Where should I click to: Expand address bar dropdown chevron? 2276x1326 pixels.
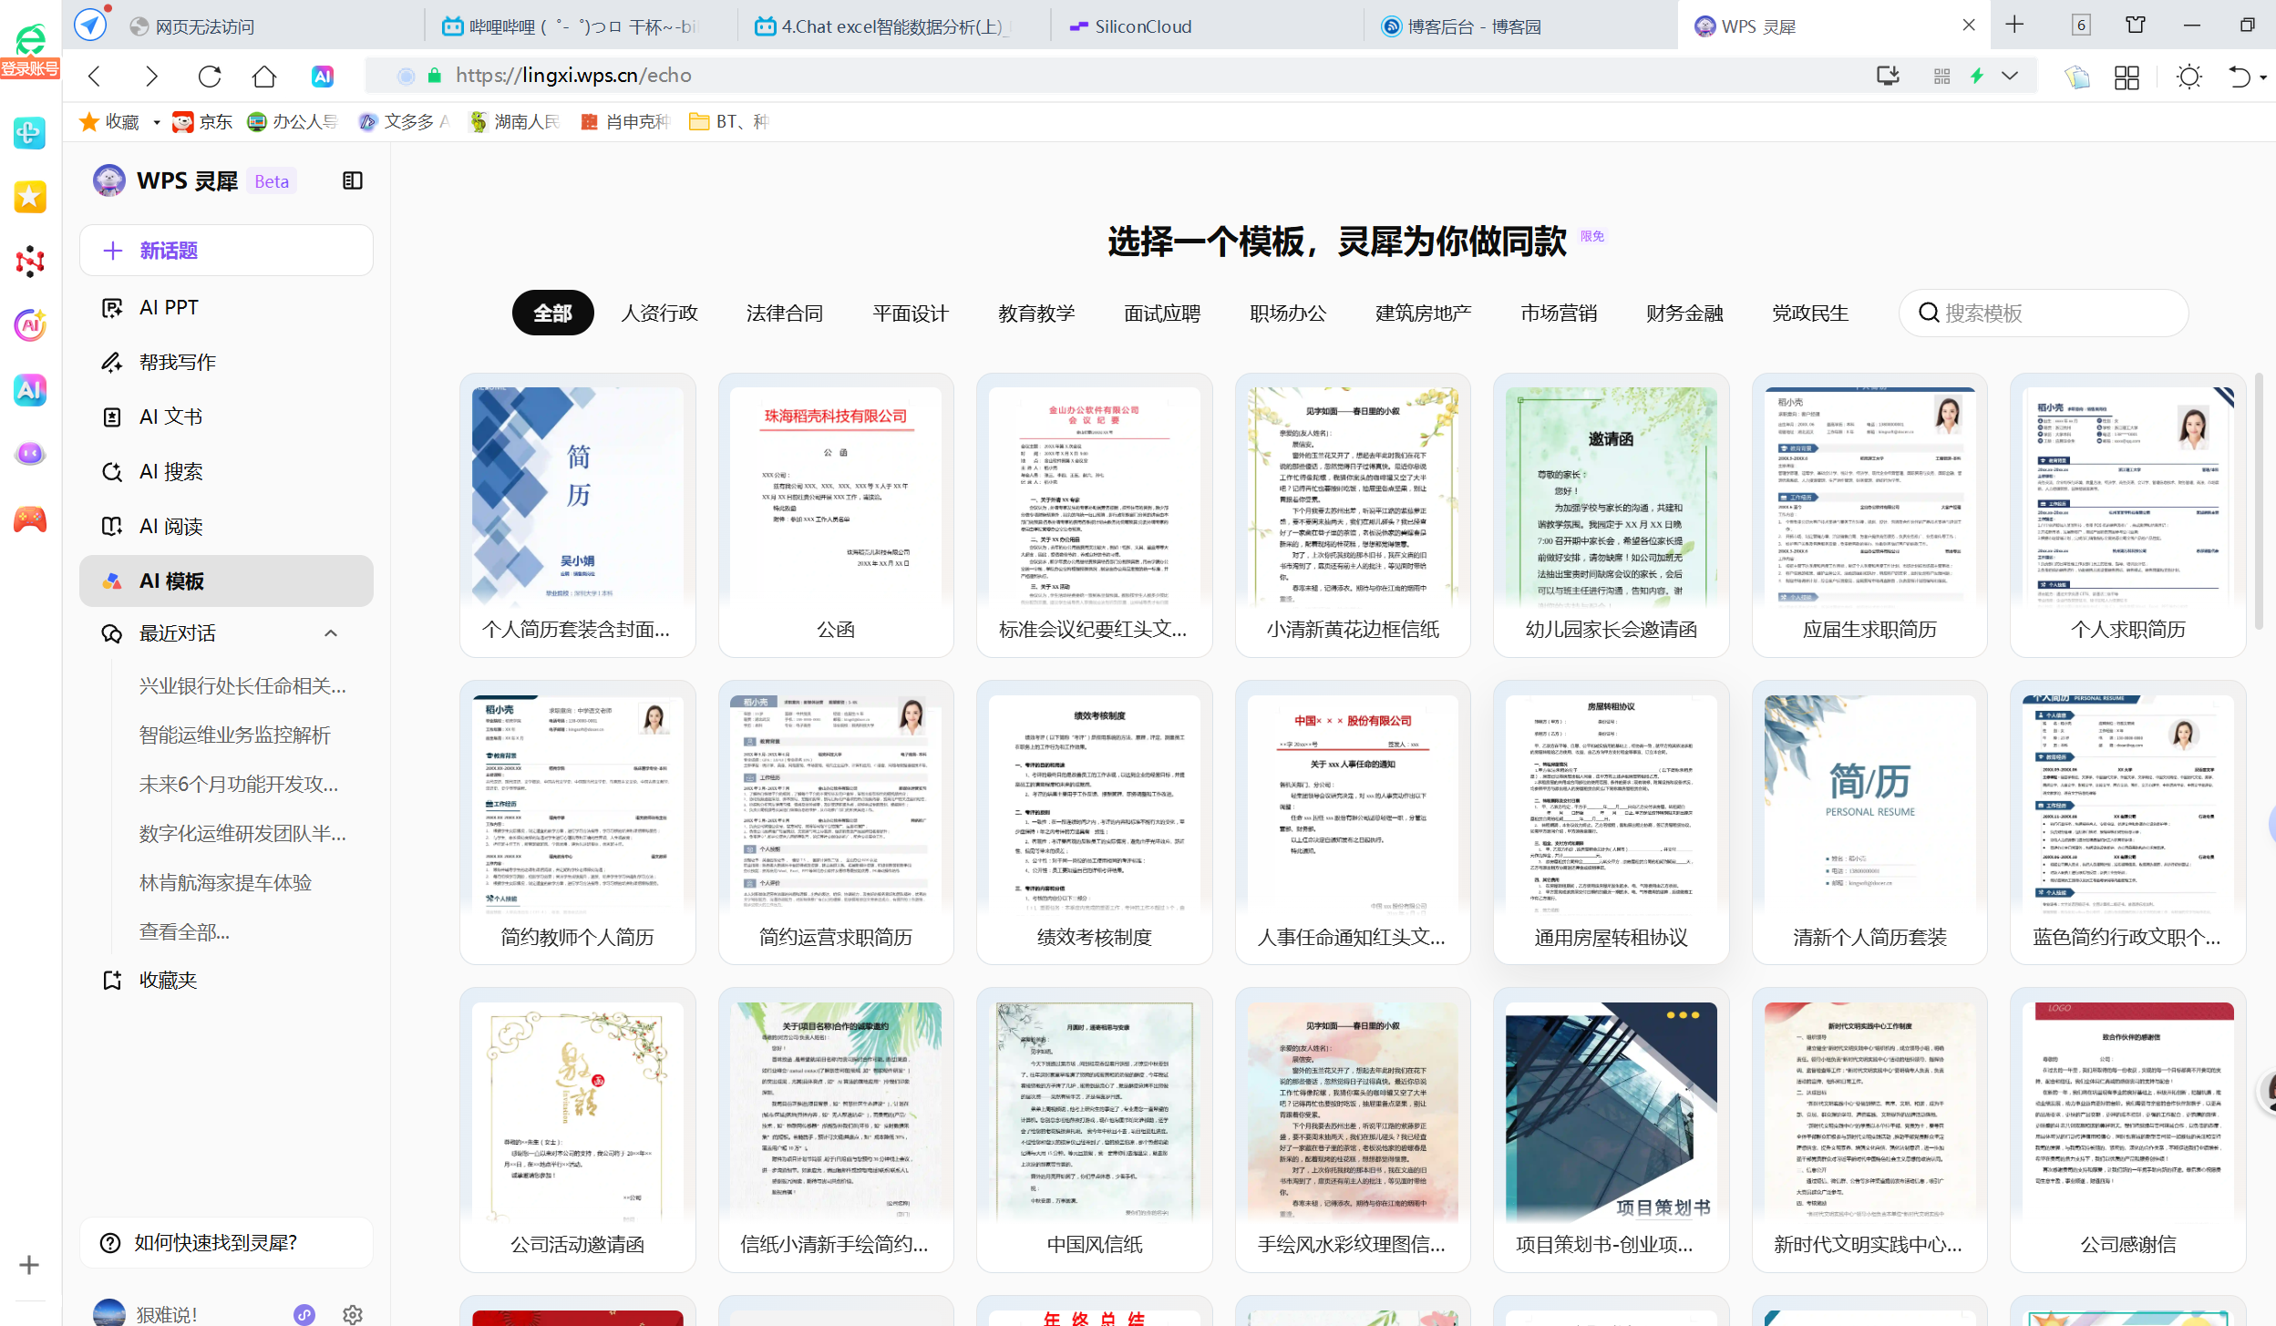click(2010, 76)
